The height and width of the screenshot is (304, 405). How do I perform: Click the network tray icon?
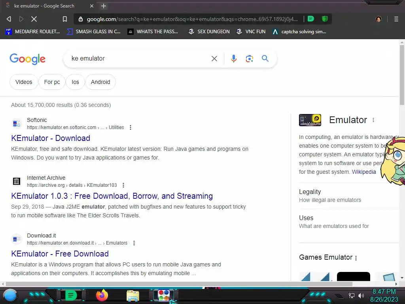point(352,296)
